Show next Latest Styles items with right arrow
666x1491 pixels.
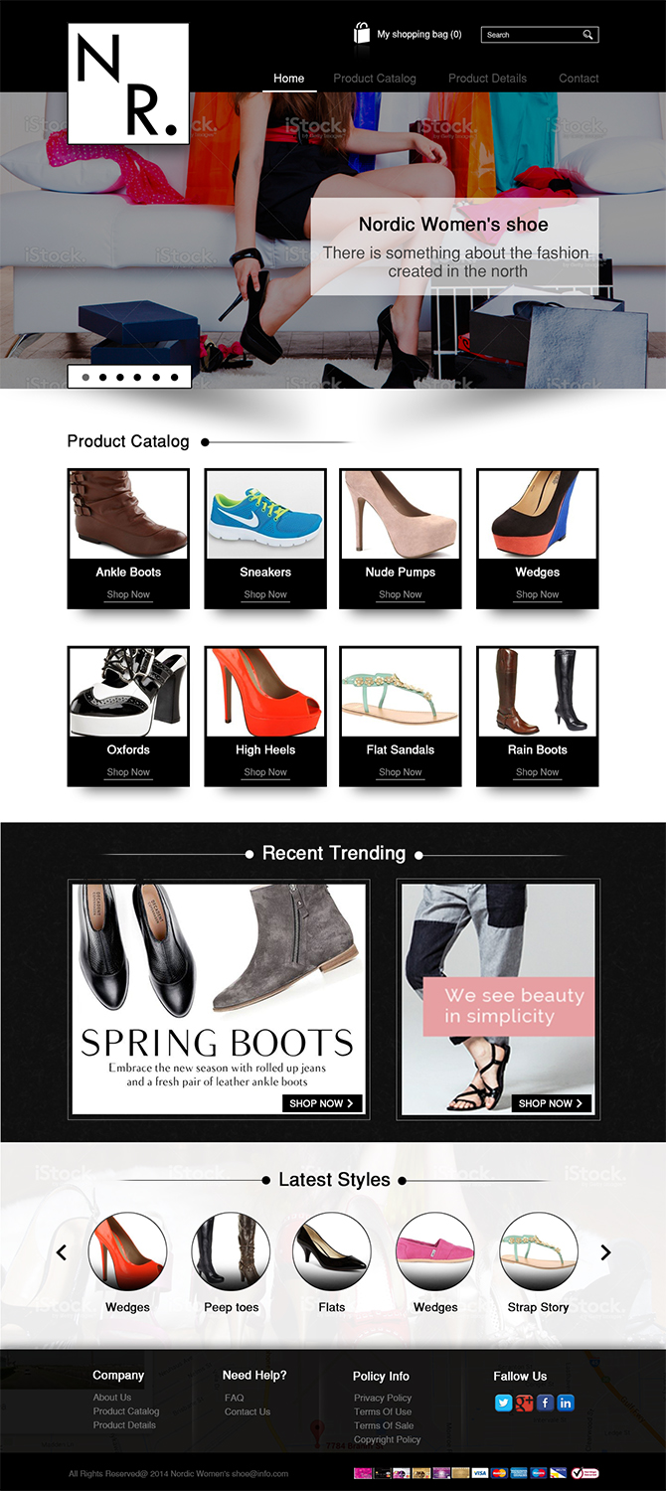[x=605, y=1252]
